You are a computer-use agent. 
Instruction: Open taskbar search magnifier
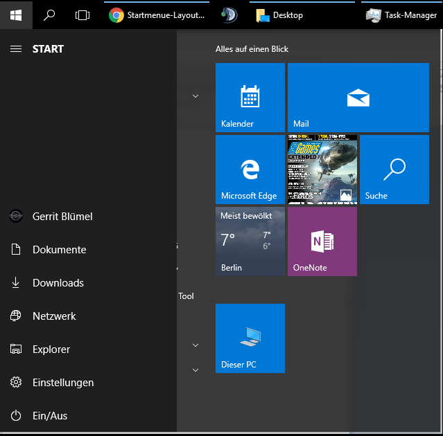coord(49,15)
